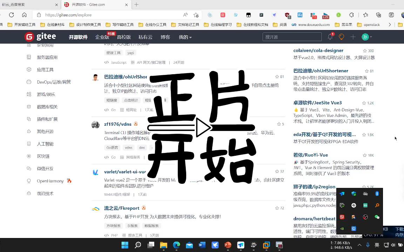Open the 英语 bookmark folder
Image resolution: width=404 pixels, height=252 pixels.
point(280,25)
